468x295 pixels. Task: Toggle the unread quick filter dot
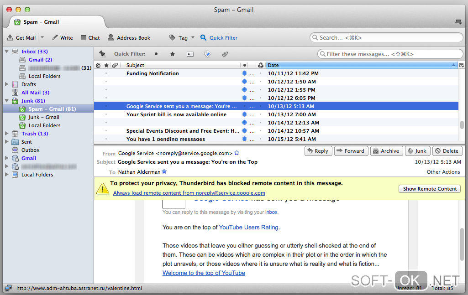click(x=156, y=54)
